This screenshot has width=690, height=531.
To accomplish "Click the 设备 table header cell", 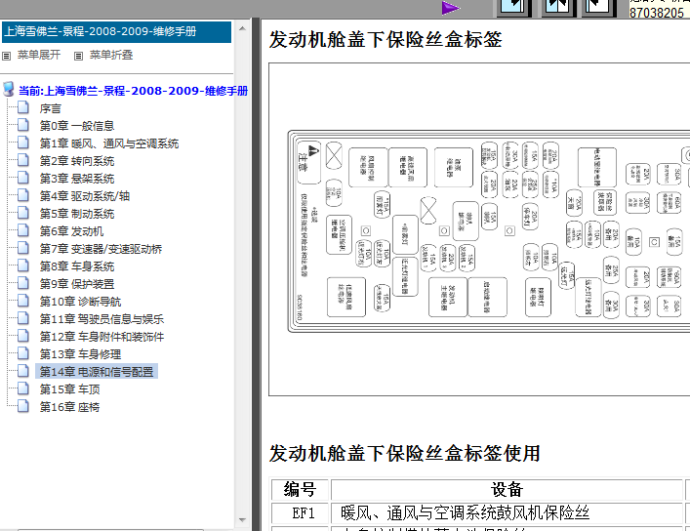I will click(507, 490).
